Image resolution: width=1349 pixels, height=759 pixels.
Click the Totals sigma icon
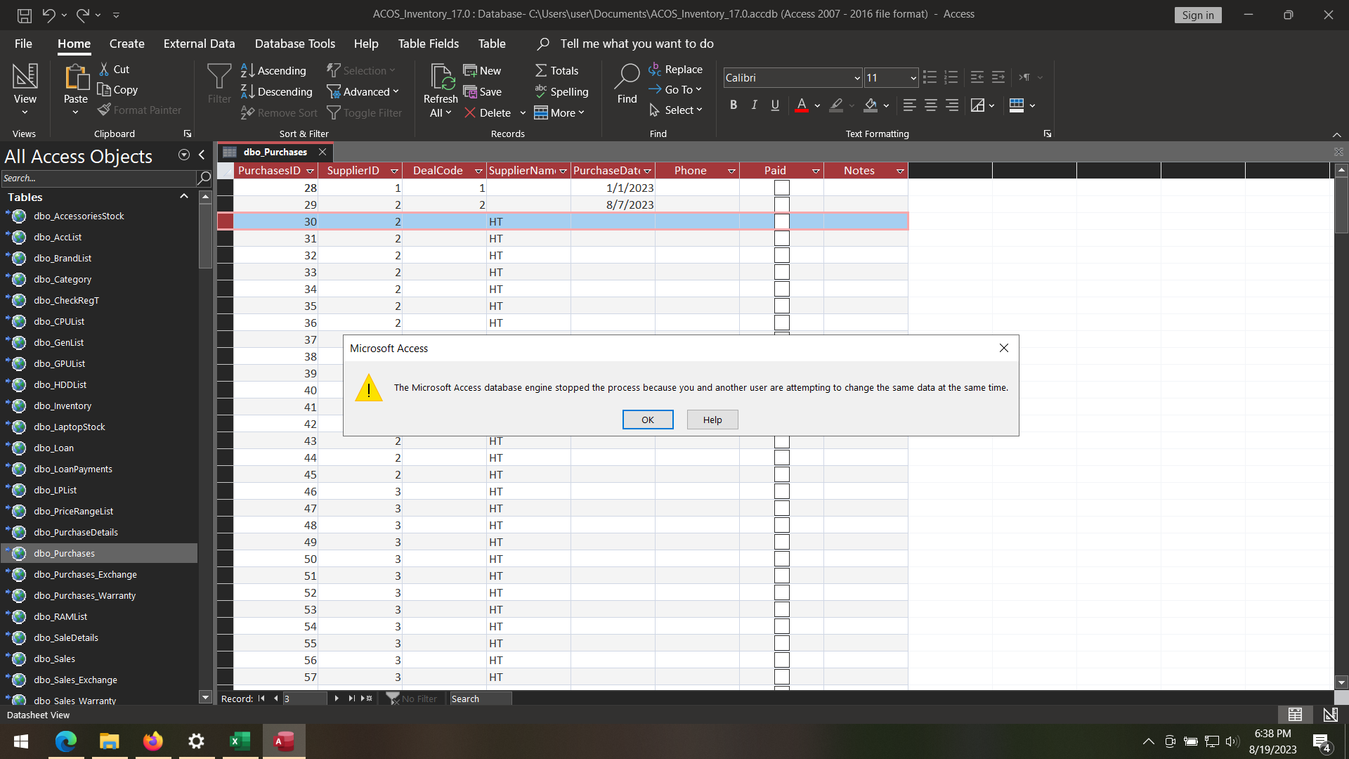click(540, 70)
